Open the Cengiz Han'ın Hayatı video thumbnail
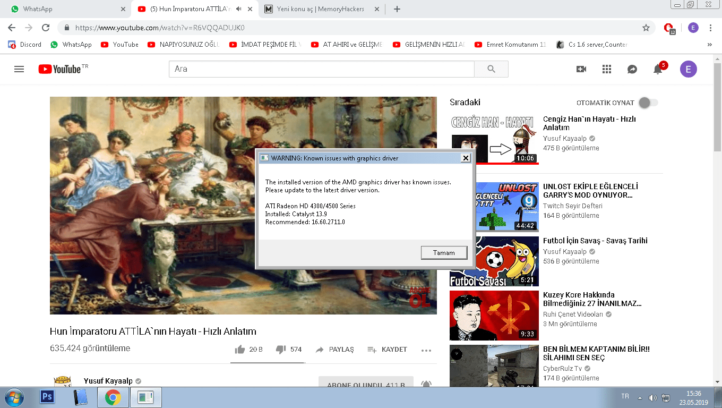 [x=494, y=140]
